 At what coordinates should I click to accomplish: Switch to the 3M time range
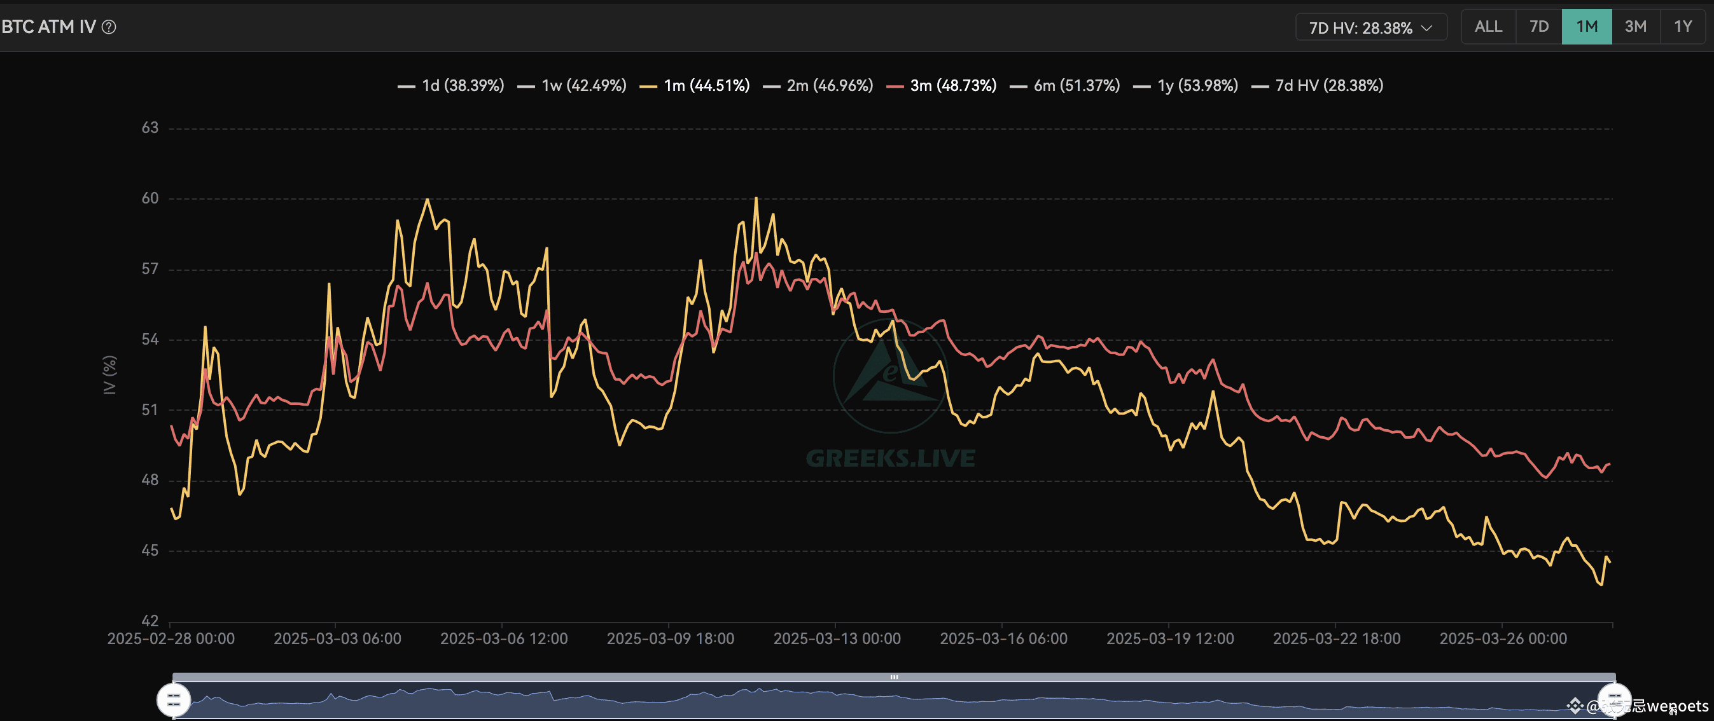click(x=1635, y=27)
